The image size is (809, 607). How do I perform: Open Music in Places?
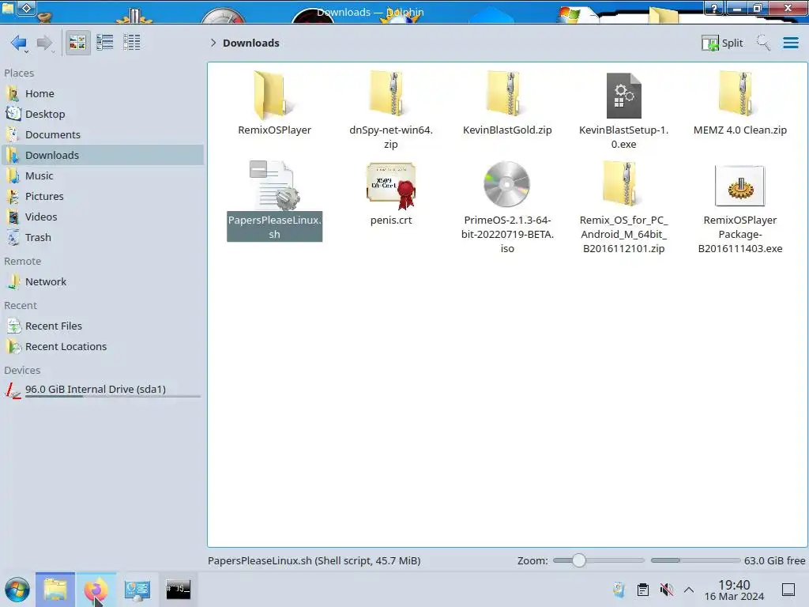tap(103, 176)
